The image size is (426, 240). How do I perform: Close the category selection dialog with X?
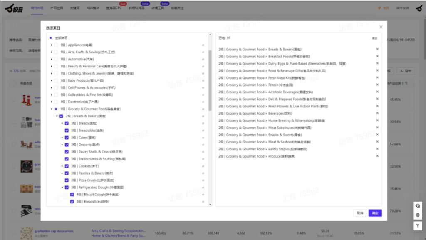pos(381,27)
